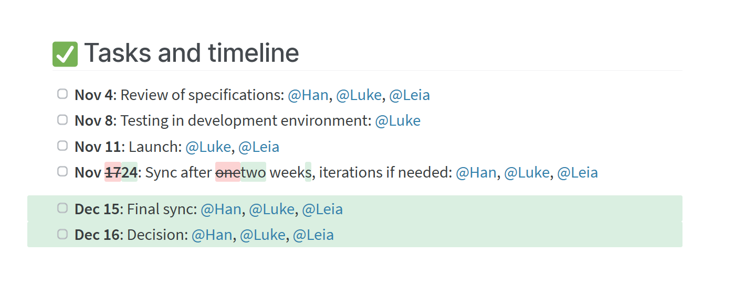Image resolution: width=735 pixels, height=287 pixels.
Task: Click @Leia mention in Decision task
Action: 313,235
